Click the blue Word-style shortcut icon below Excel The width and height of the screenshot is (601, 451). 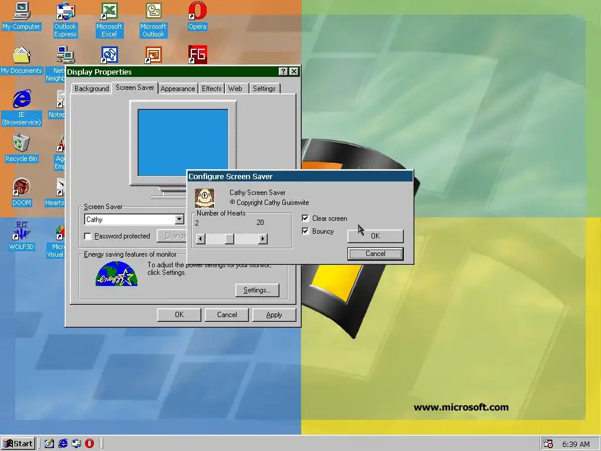point(109,55)
